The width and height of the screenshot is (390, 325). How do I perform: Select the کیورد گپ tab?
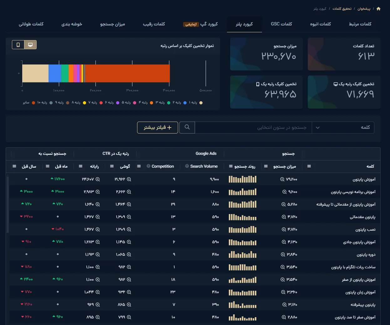(200, 24)
